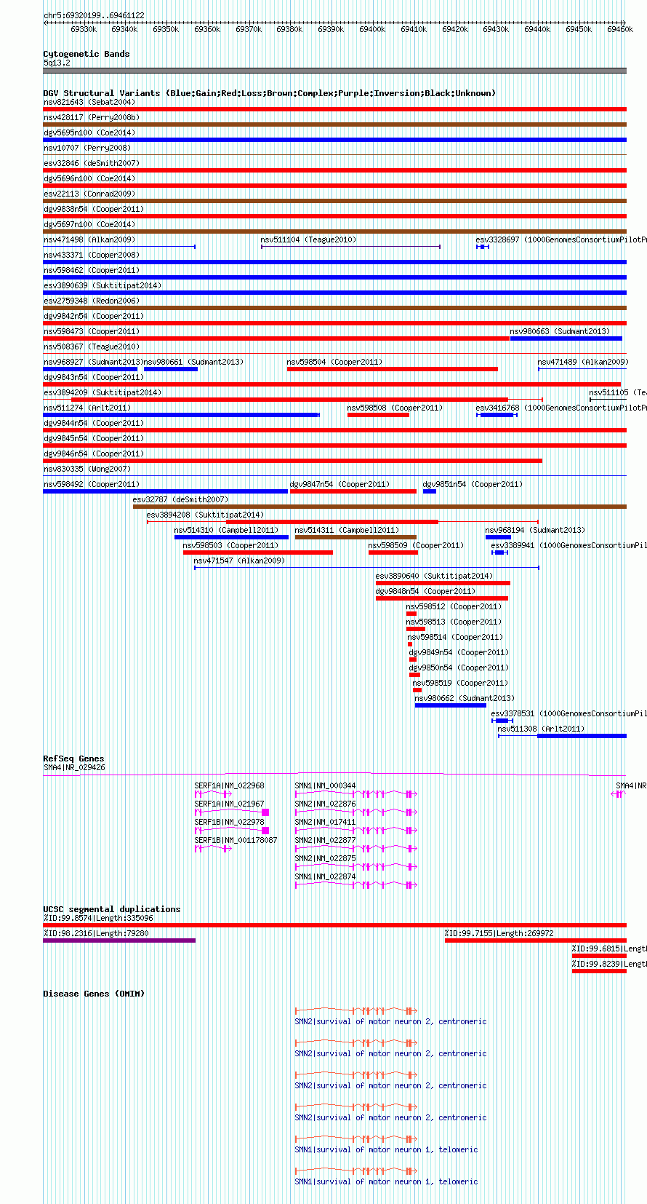
Task: Open the DGV Structural Variants track title
Action: pos(269,93)
